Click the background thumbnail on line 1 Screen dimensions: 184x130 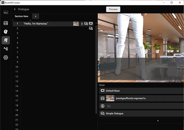76,24
